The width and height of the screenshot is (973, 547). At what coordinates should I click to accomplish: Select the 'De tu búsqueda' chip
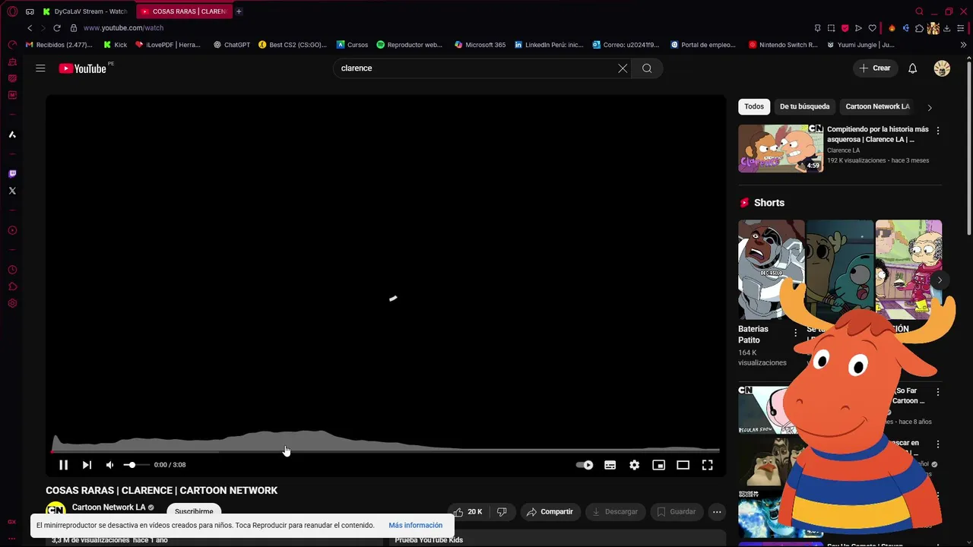tap(804, 106)
